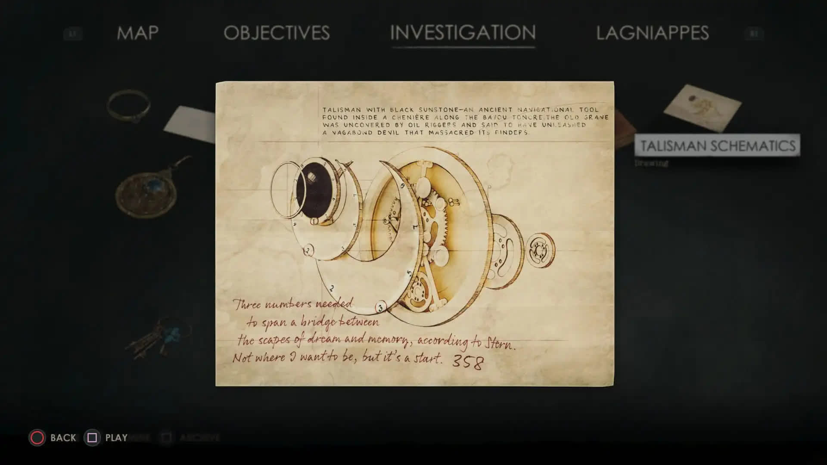Click the square Play button icon

tap(92, 437)
